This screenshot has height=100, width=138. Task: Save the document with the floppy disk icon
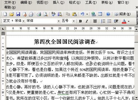click(18, 14)
